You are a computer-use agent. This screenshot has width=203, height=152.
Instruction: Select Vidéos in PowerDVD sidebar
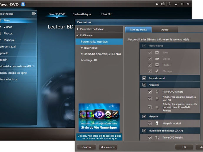pos(18,27)
